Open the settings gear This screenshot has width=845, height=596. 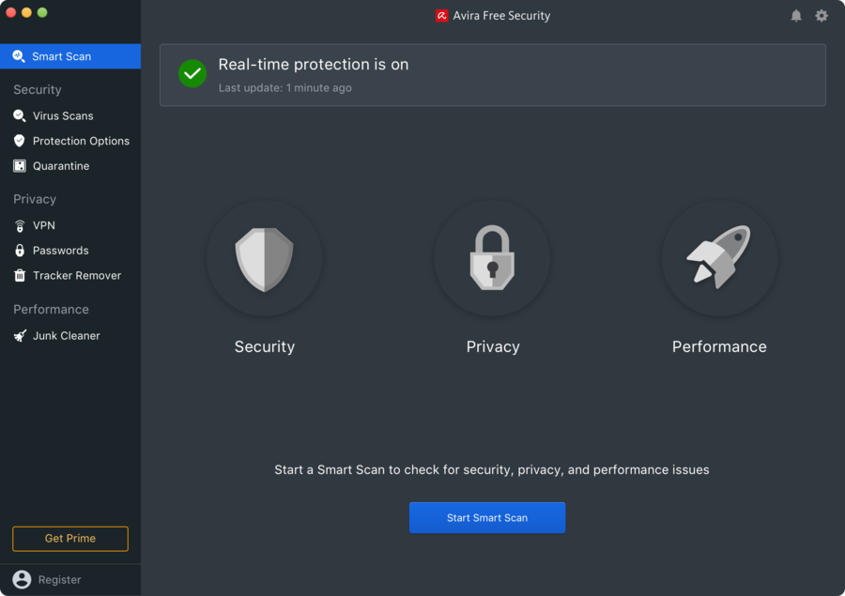pyautogui.click(x=822, y=15)
